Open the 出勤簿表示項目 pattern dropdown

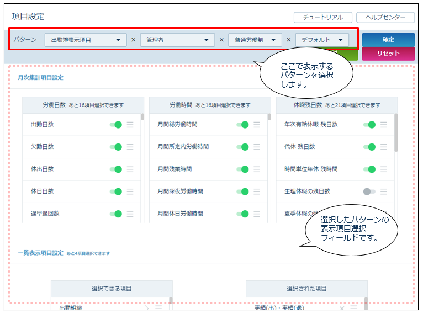pyautogui.click(x=86, y=40)
